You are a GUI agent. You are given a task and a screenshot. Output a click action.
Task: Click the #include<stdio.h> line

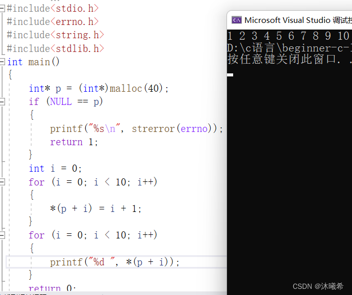coord(53,9)
